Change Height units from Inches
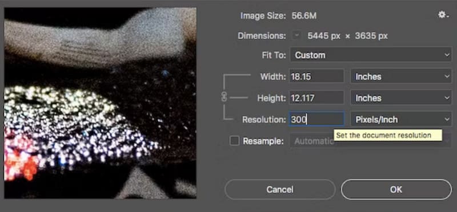The image size is (457, 212). pyautogui.click(x=402, y=98)
